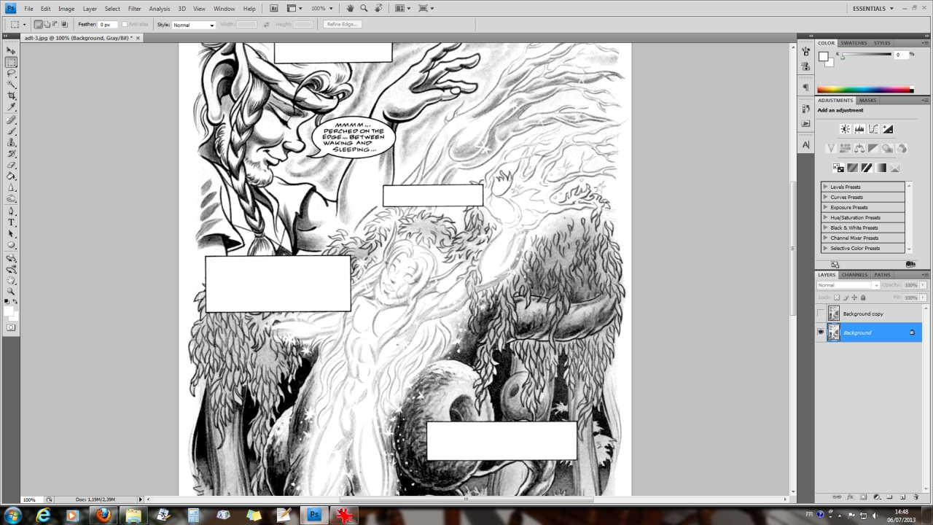Switch to the Channels tab

854,275
